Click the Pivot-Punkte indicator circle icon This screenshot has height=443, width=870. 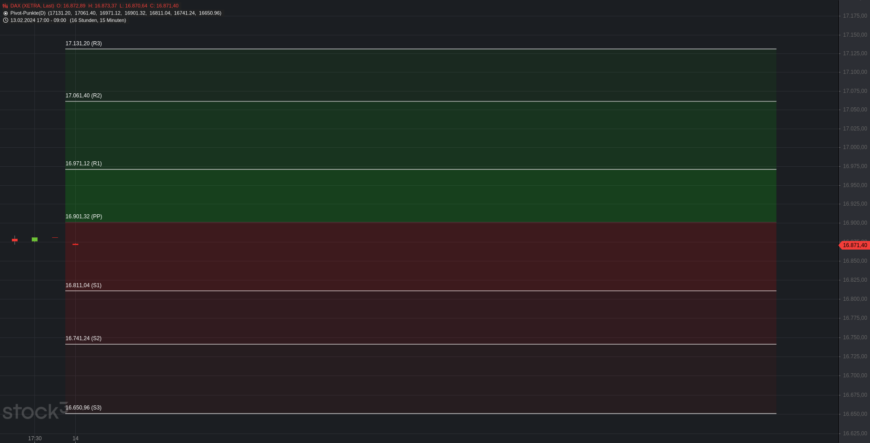(x=5, y=13)
